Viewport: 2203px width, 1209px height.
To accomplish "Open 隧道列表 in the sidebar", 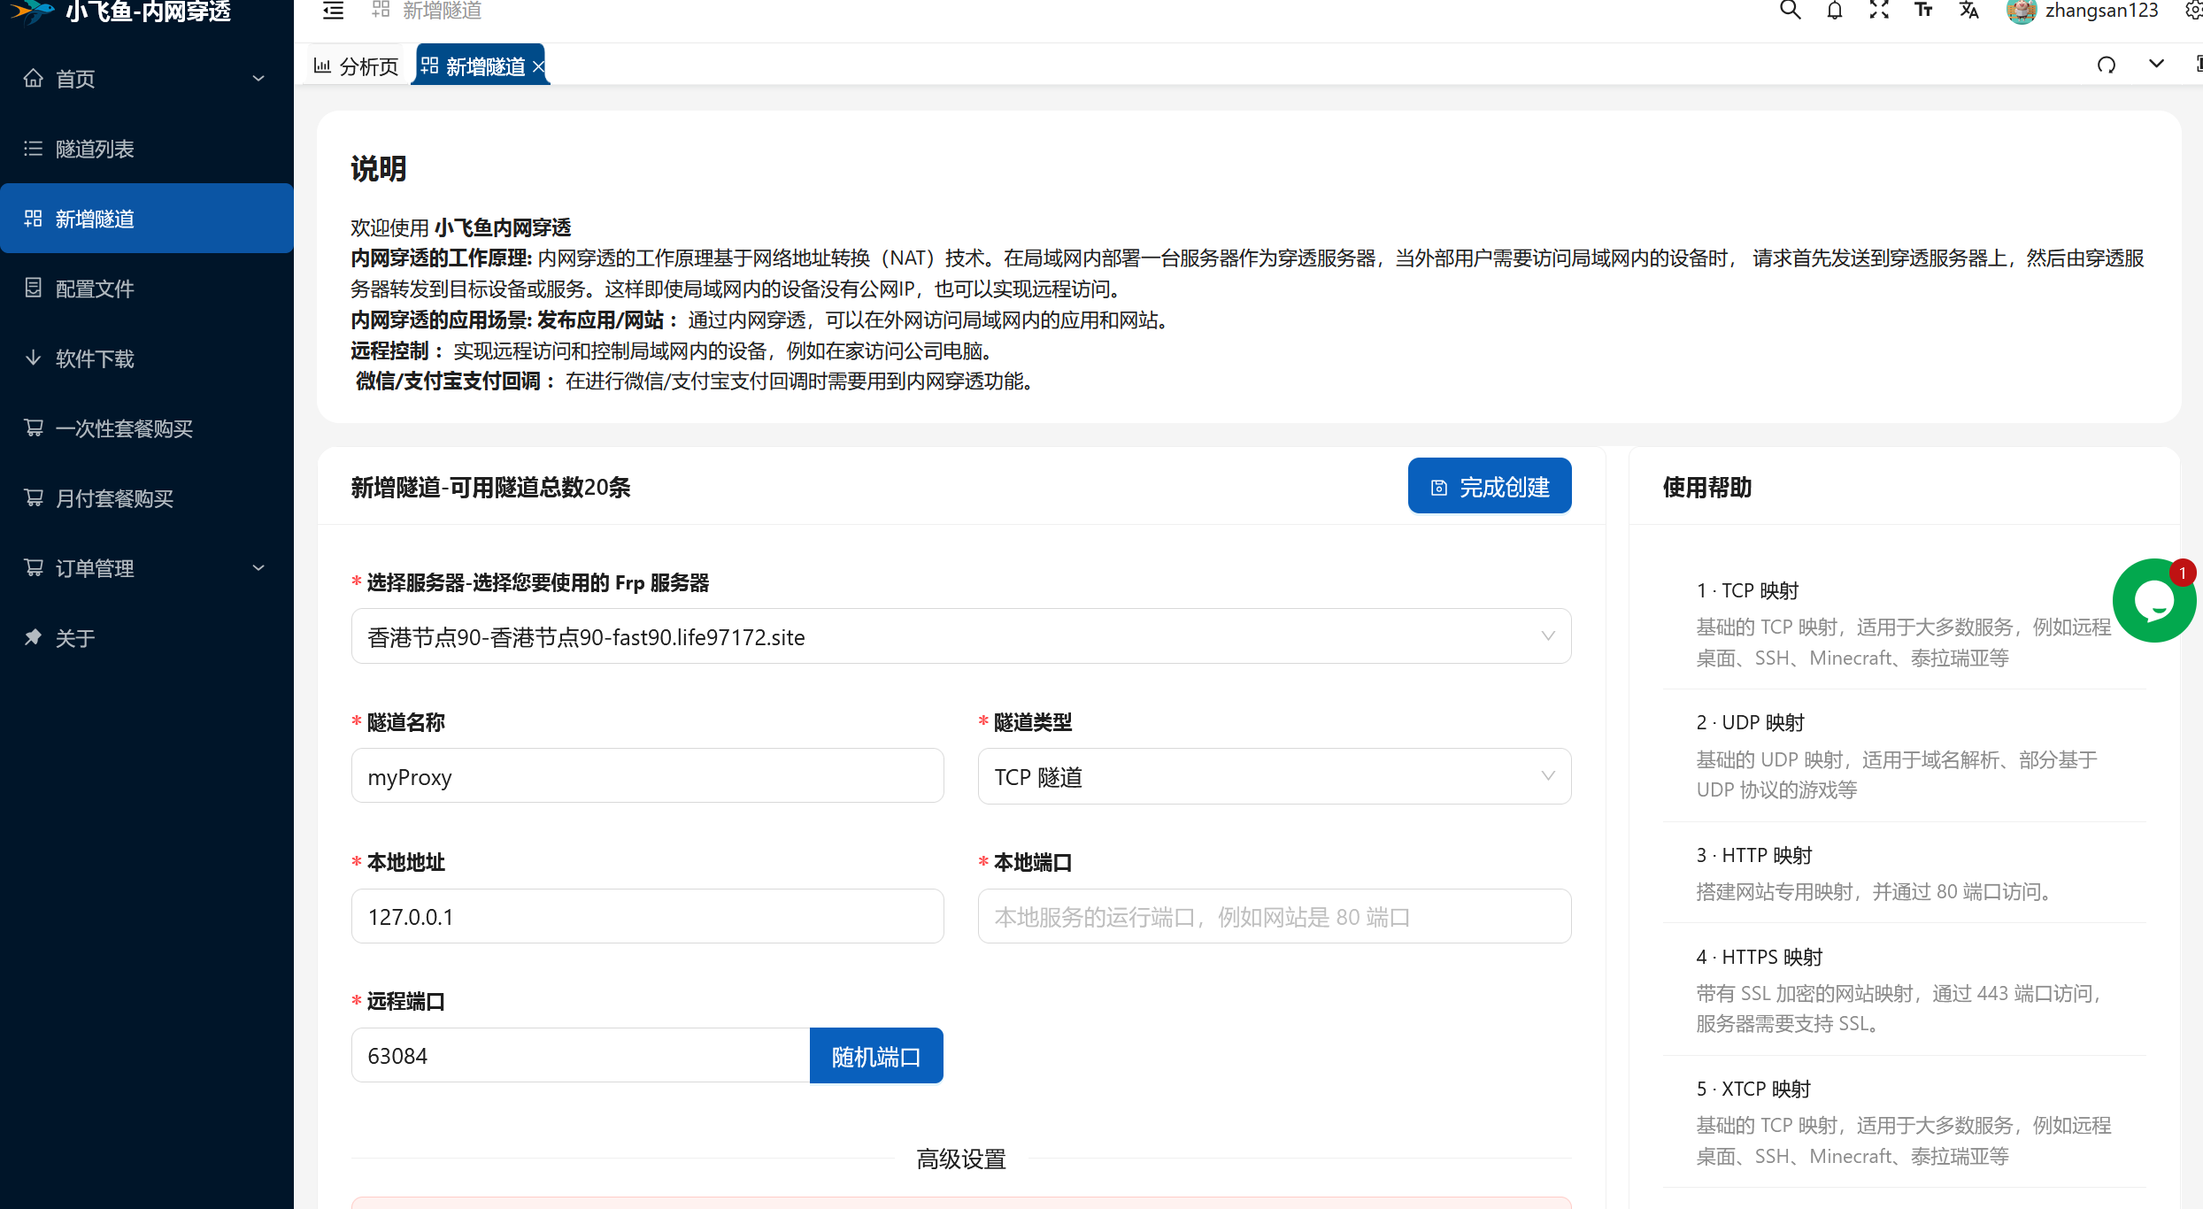I will 95,149.
